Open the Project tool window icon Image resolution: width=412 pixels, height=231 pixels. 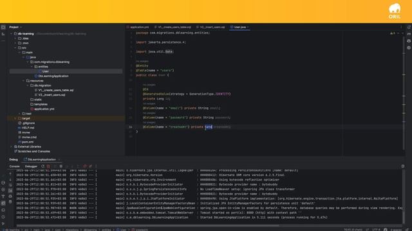pos(3,27)
